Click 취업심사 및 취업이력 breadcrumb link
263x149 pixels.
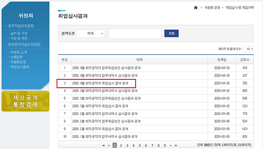point(240,8)
